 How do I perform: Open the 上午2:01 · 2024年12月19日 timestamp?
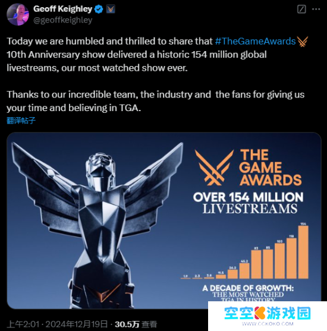[x=57, y=324]
